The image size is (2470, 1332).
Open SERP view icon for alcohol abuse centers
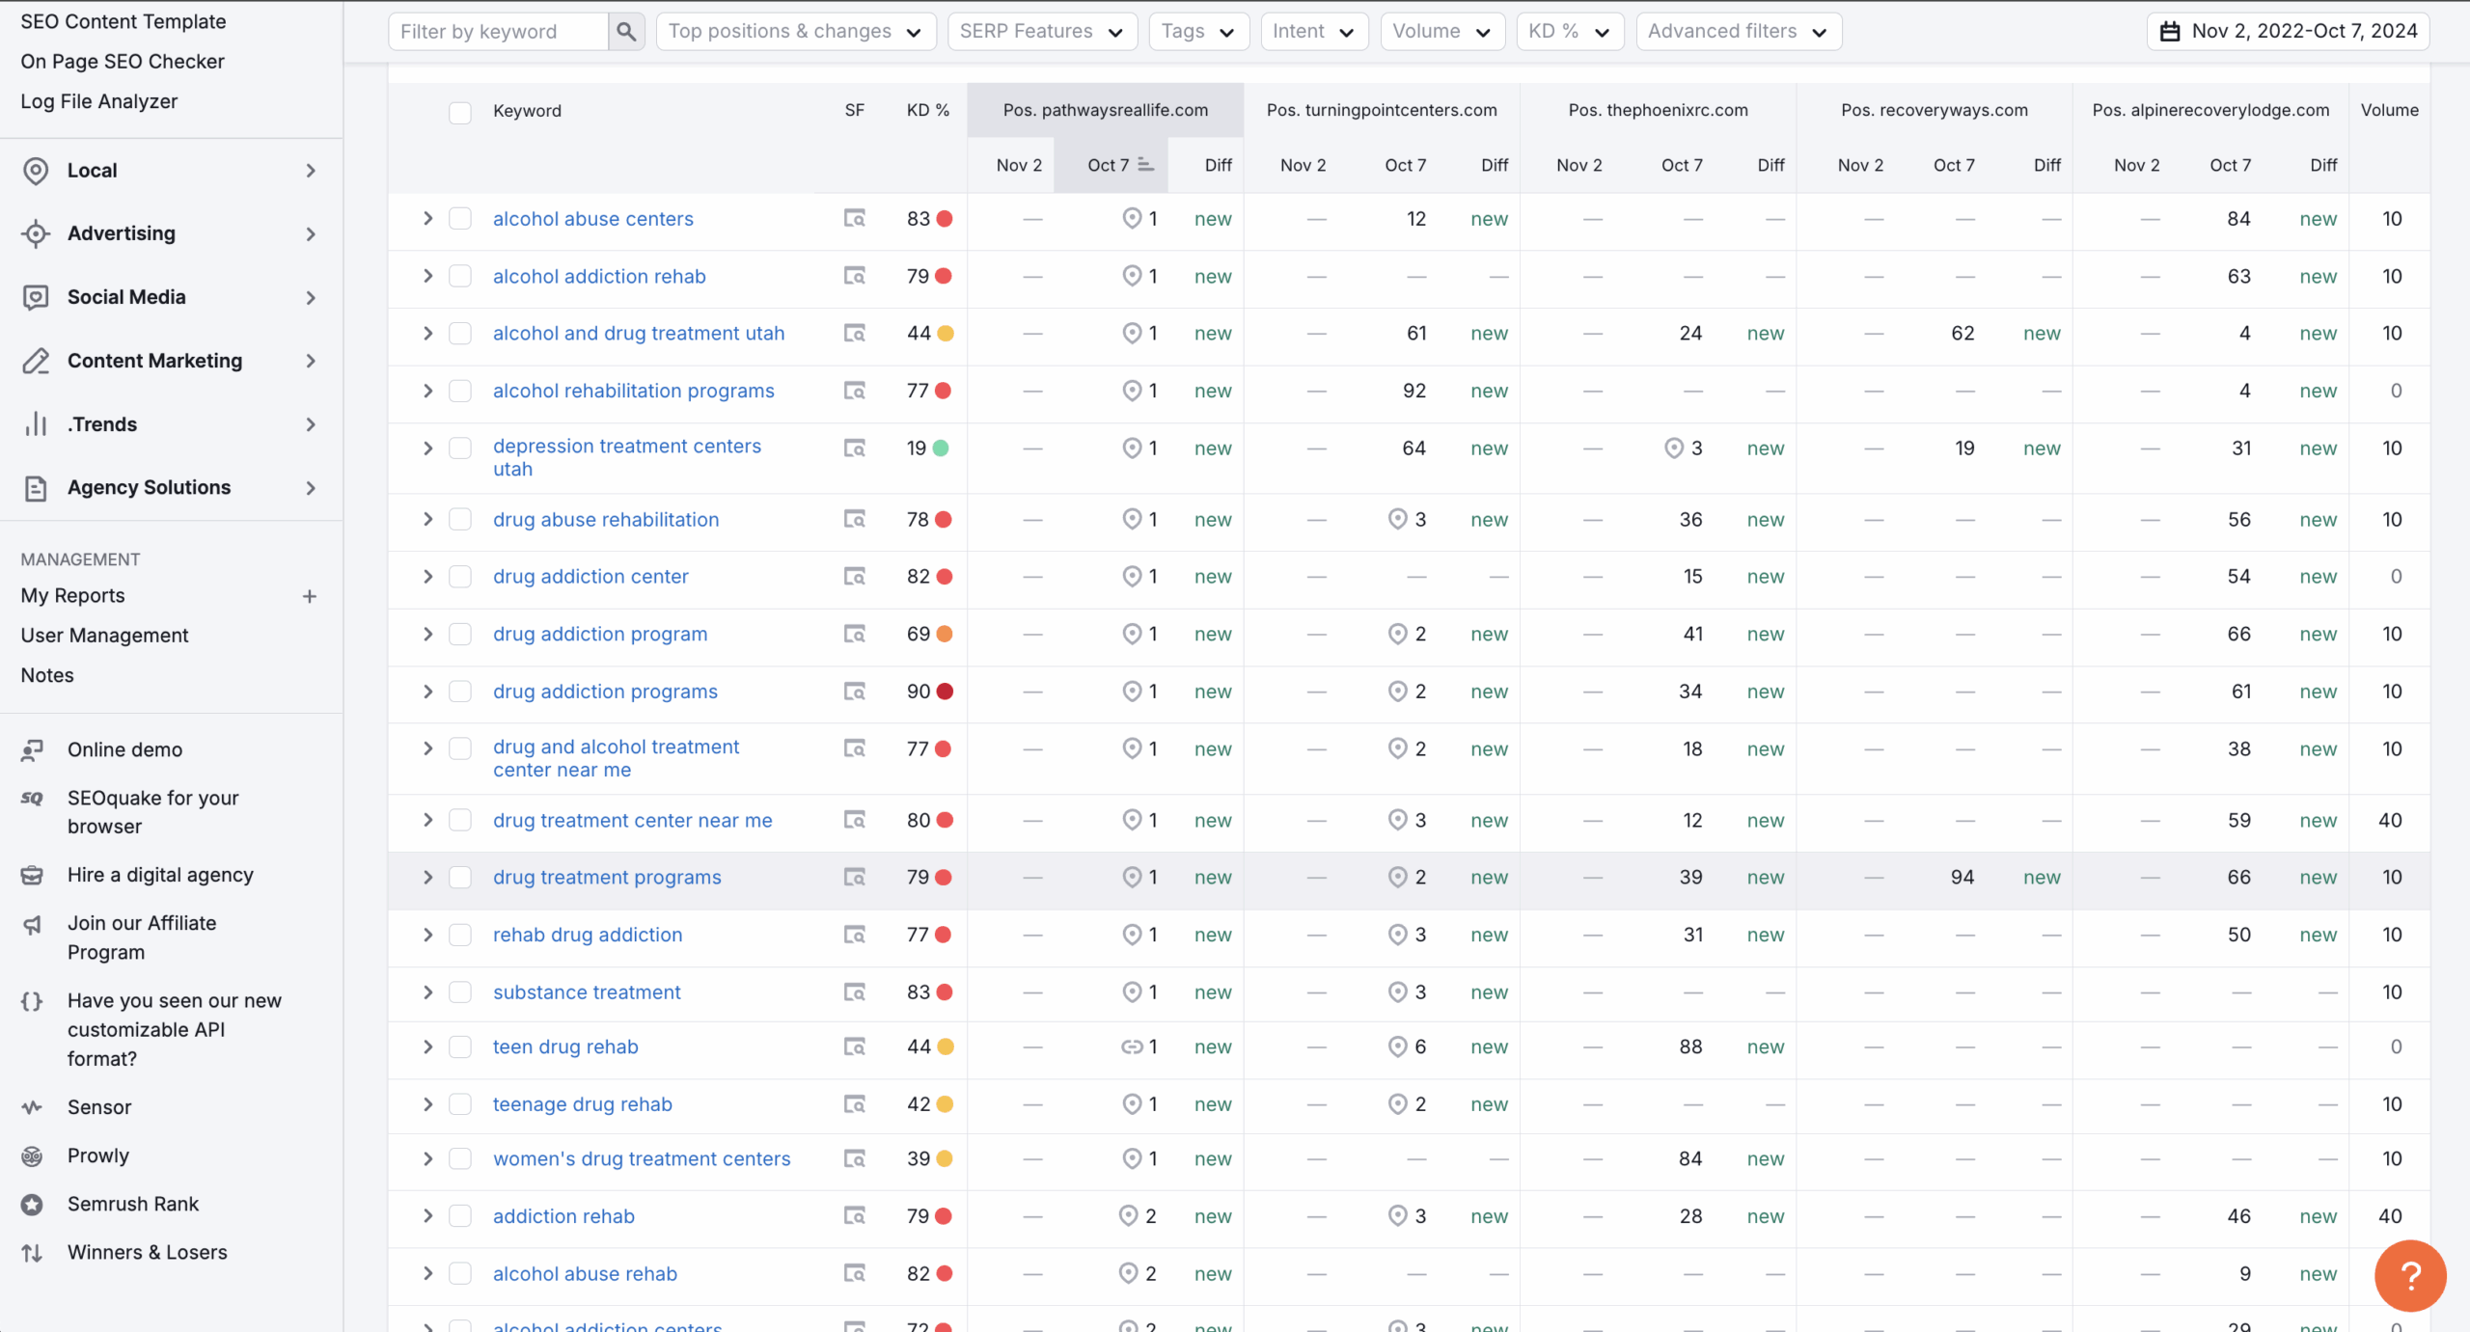[x=854, y=219]
